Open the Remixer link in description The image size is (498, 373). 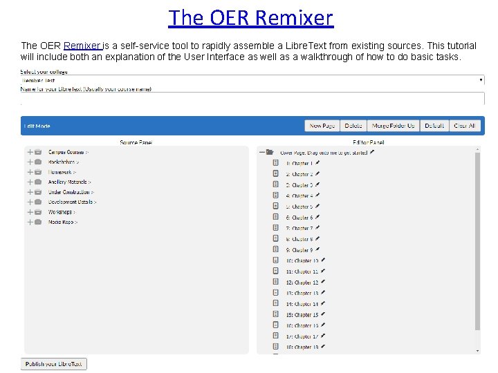(x=83, y=46)
